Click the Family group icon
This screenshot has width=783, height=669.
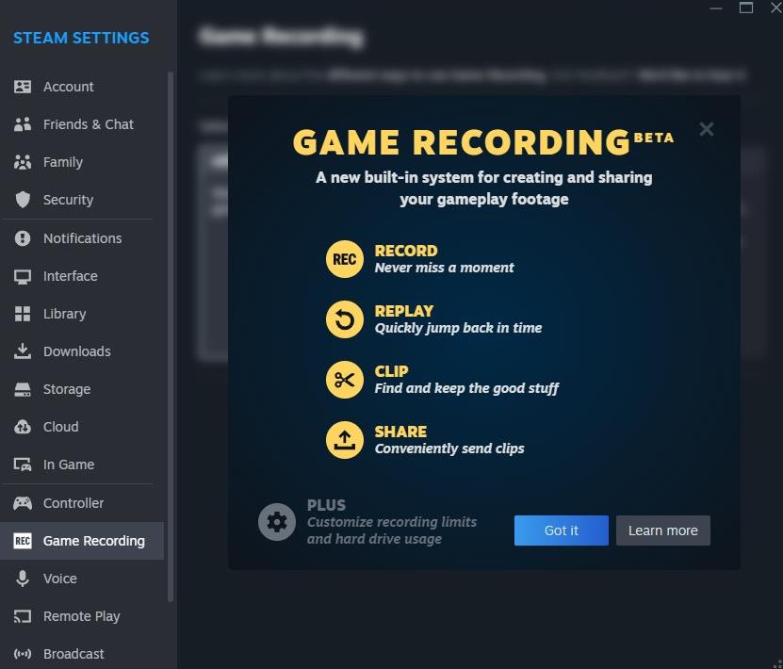pos(23,162)
